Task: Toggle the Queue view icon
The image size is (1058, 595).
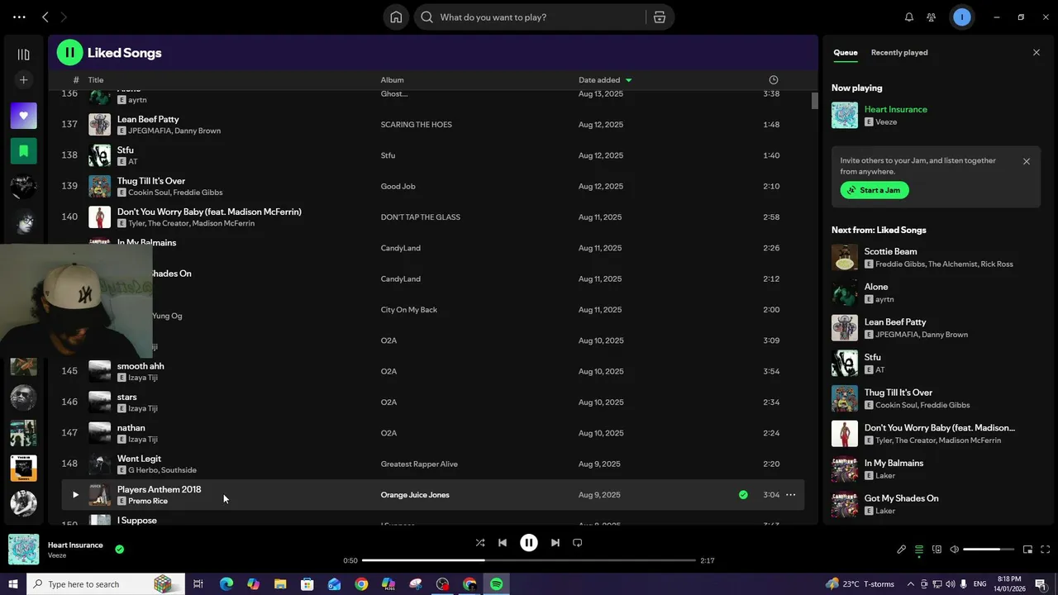Action: click(x=919, y=550)
